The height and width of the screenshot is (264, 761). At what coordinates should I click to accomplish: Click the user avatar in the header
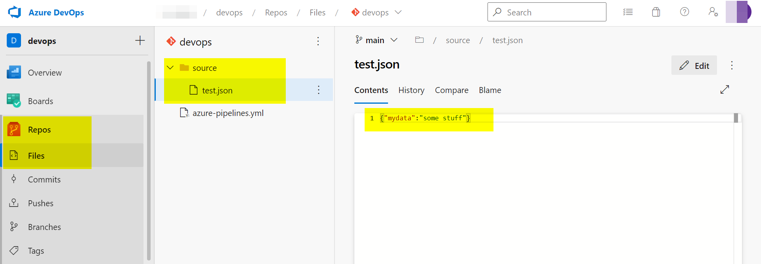(738, 12)
